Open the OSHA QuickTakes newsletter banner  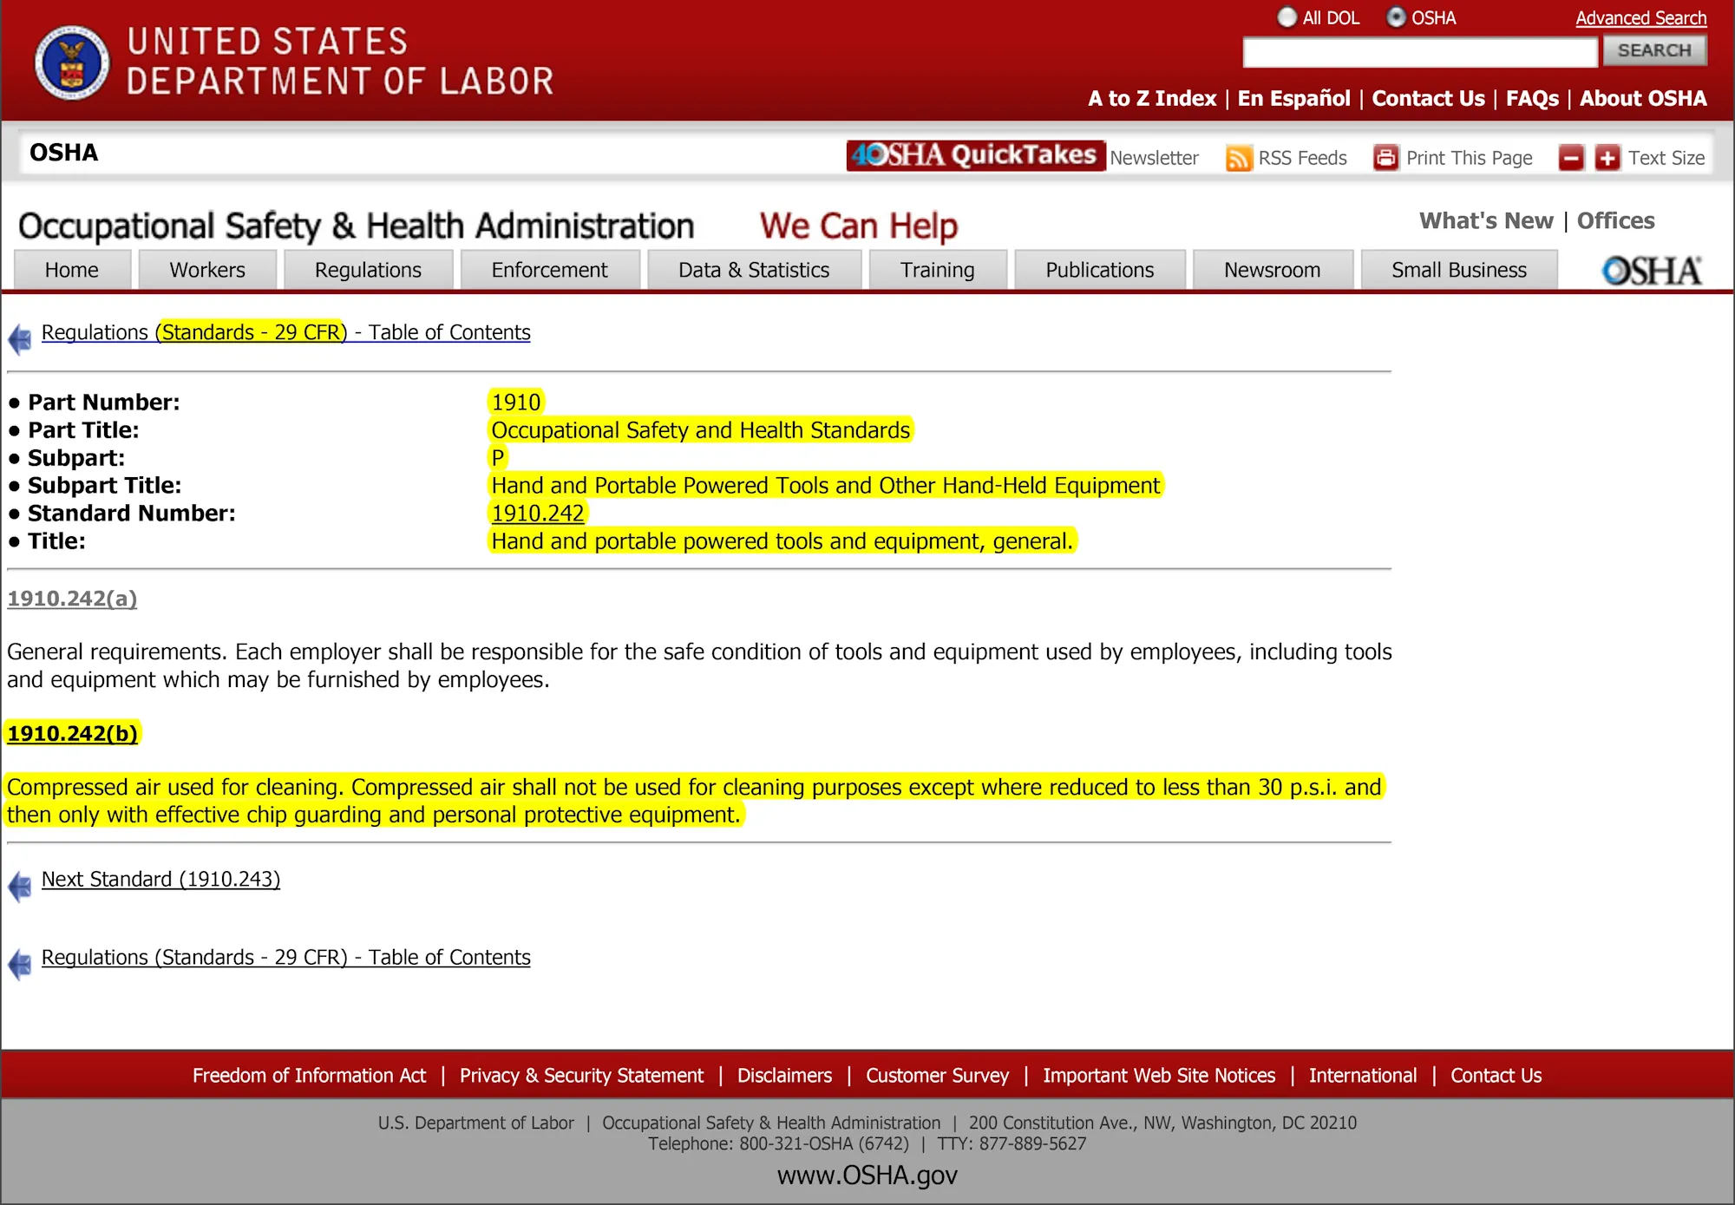[x=975, y=155]
